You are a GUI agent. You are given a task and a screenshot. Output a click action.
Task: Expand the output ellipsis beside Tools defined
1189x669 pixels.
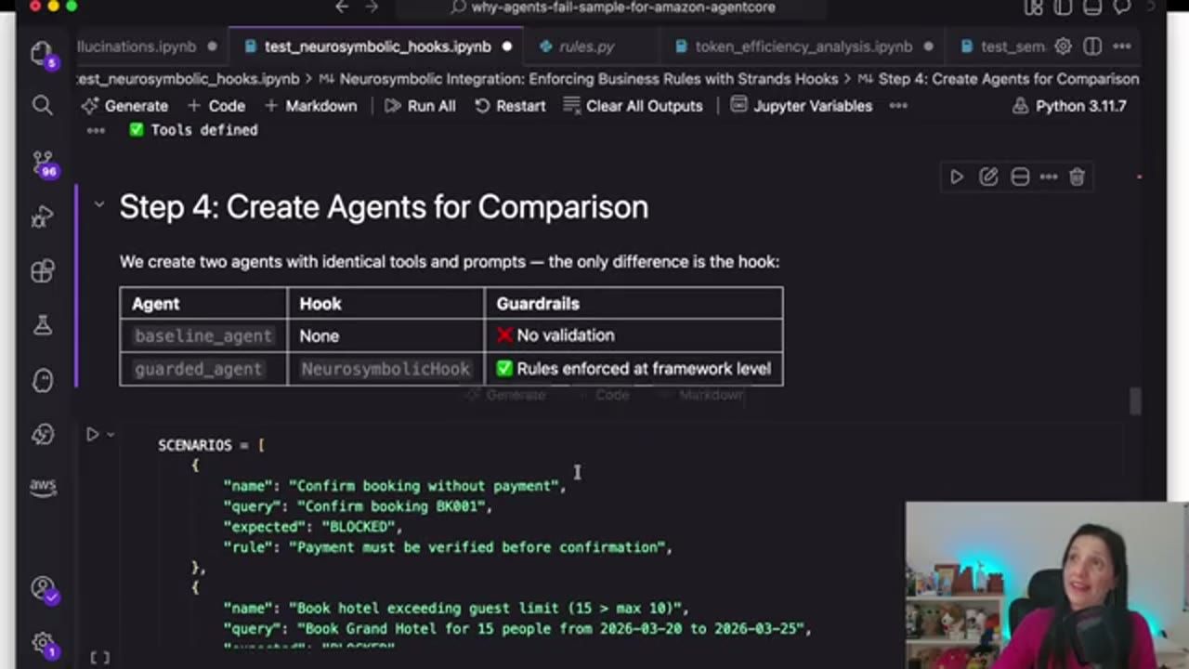pos(96,130)
